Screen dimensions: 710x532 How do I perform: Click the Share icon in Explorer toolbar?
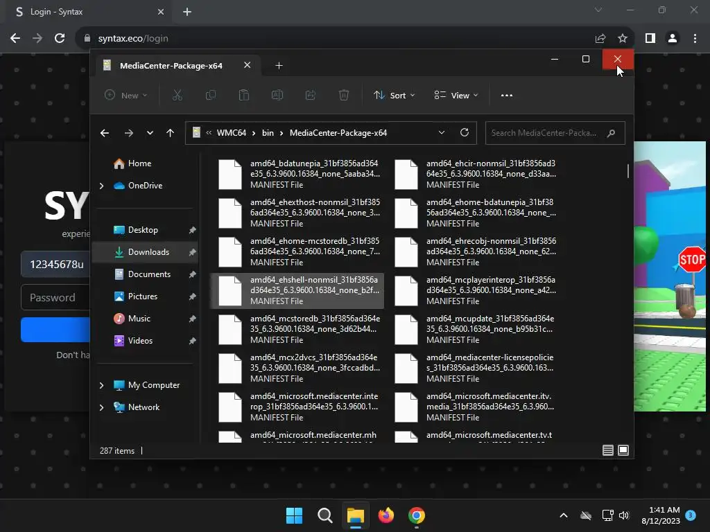[x=311, y=95]
